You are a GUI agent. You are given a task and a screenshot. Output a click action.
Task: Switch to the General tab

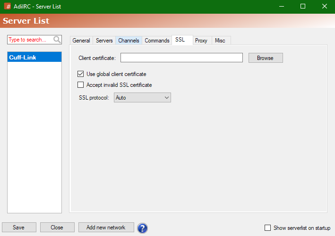coord(81,41)
